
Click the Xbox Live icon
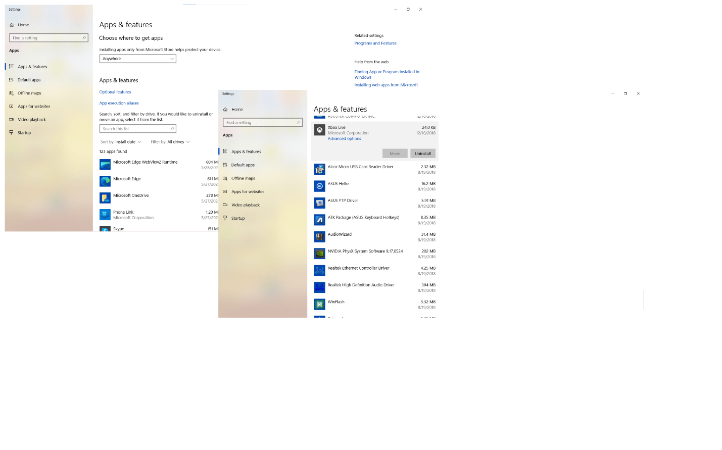319,130
